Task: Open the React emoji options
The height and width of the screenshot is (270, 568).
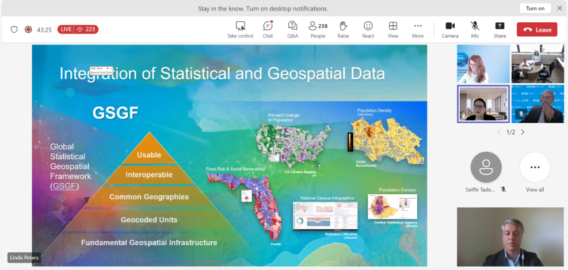Action: [368, 26]
